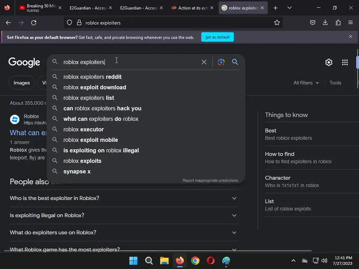Screen dimensions: 359x269
Task: Choose suggestion can roblox exploiters hack you
Action: 146,109
